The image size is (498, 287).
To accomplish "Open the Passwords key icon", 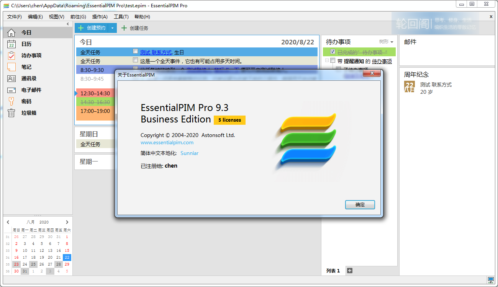I will coord(11,101).
